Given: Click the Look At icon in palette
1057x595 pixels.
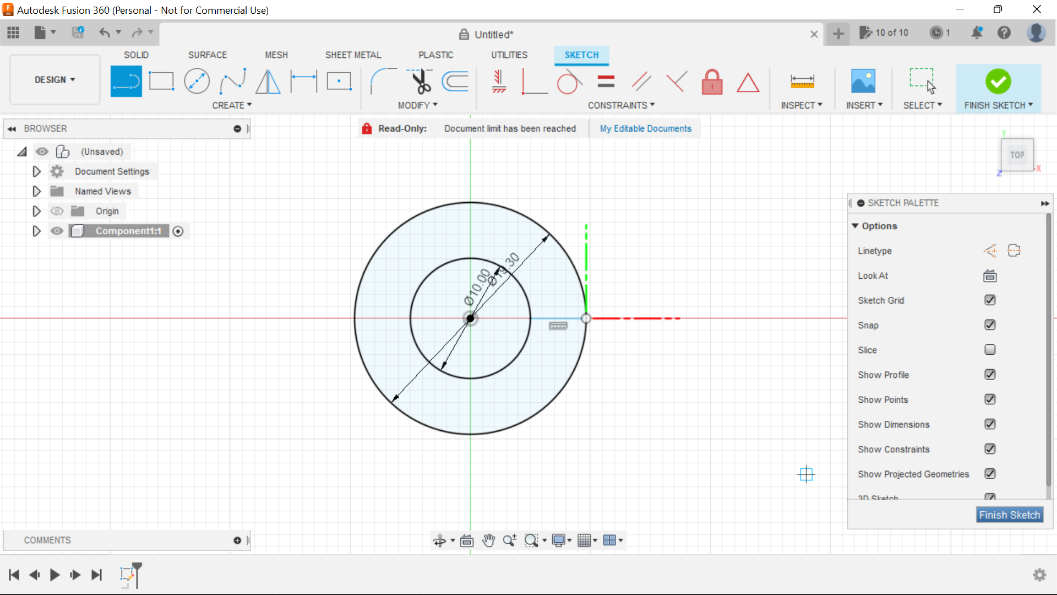Looking at the screenshot, I should (x=989, y=275).
